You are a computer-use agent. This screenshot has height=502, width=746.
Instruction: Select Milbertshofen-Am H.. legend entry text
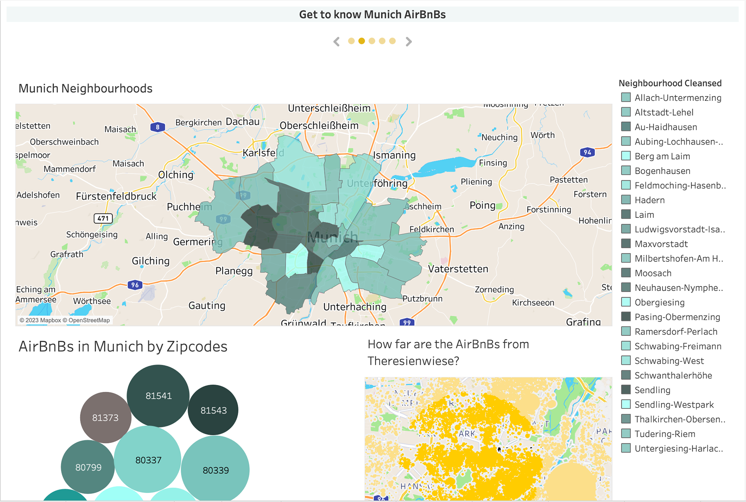click(x=679, y=258)
